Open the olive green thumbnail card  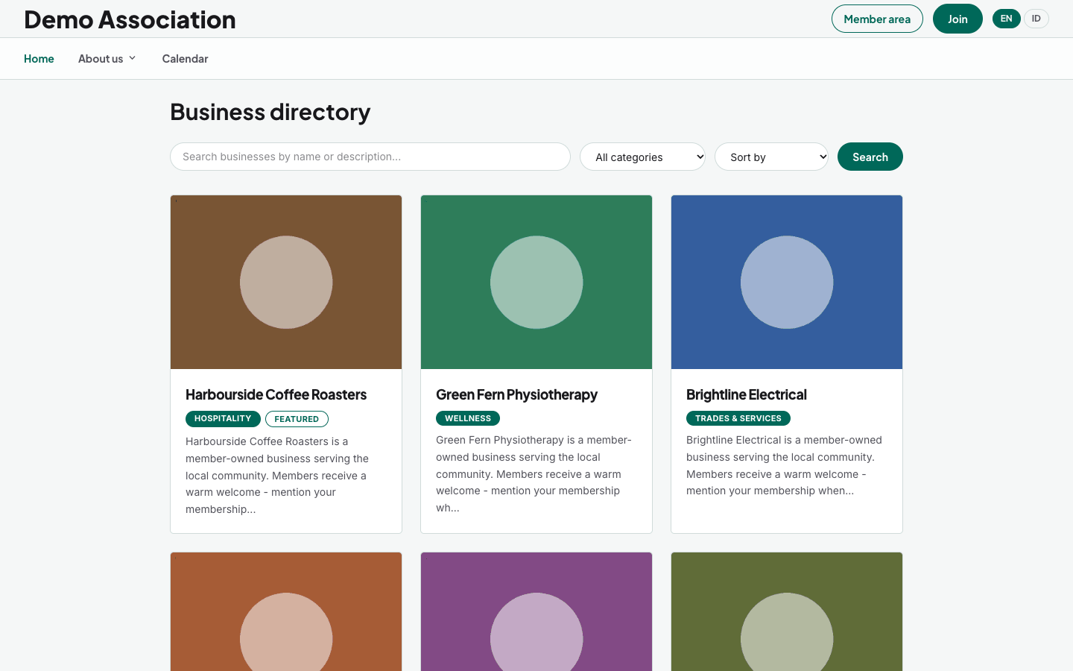coord(787,611)
